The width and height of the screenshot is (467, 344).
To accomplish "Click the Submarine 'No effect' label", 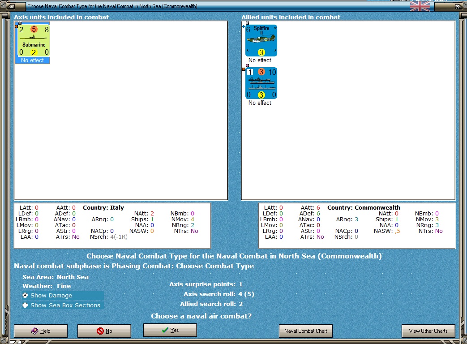I will pyautogui.click(x=33, y=60).
